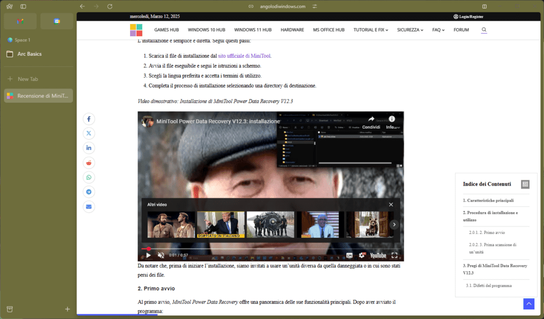Share the article via Telegram
The height and width of the screenshot is (319, 544).
point(89,192)
